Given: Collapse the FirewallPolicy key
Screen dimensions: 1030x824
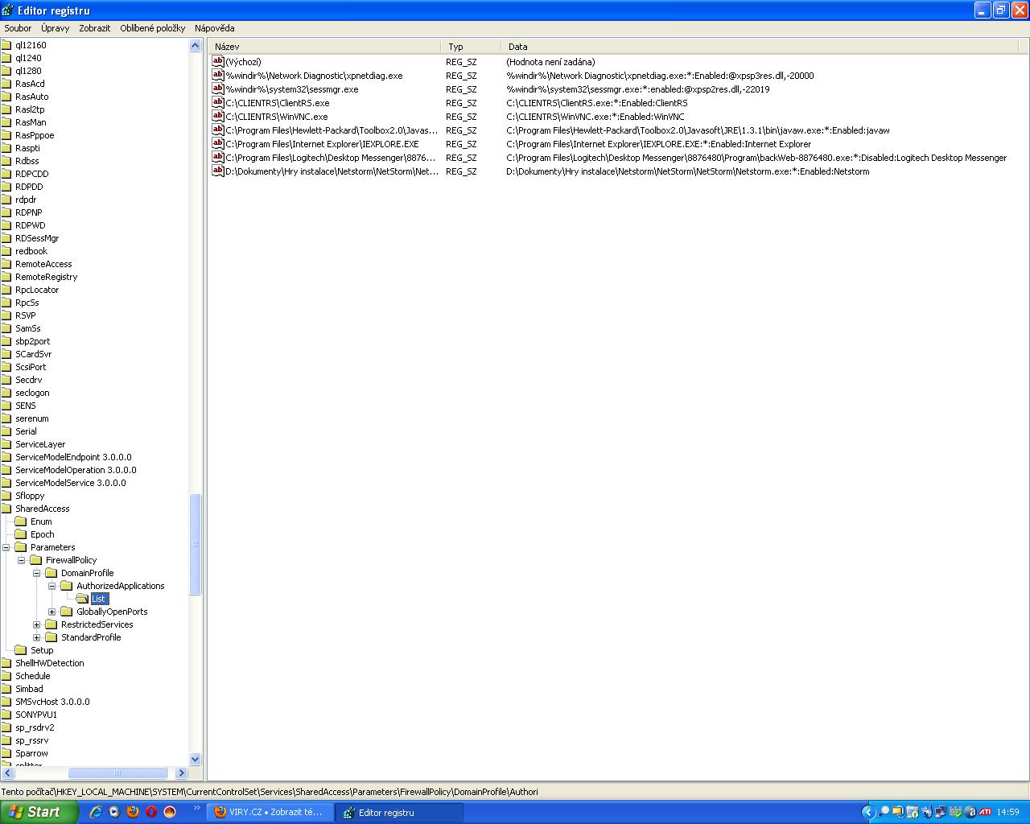Looking at the screenshot, I should point(22,560).
